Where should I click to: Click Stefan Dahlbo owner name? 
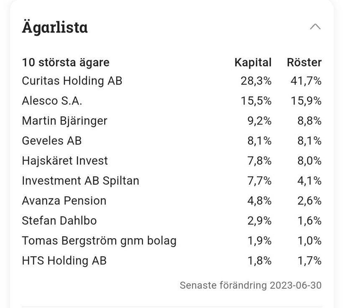click(x=59, y=221)
